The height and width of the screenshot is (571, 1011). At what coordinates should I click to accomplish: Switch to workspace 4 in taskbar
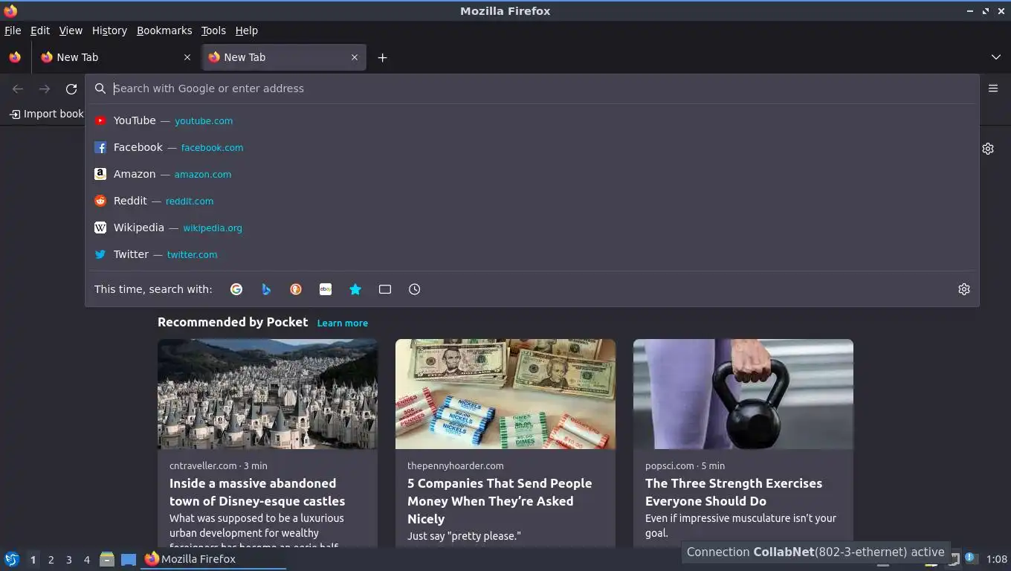point(86,559)
